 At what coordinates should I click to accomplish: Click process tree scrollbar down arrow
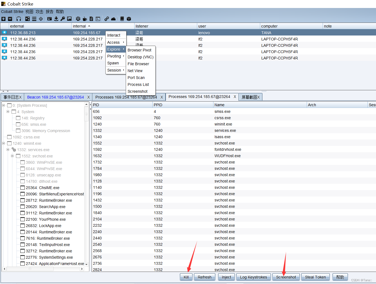(86, 264)
